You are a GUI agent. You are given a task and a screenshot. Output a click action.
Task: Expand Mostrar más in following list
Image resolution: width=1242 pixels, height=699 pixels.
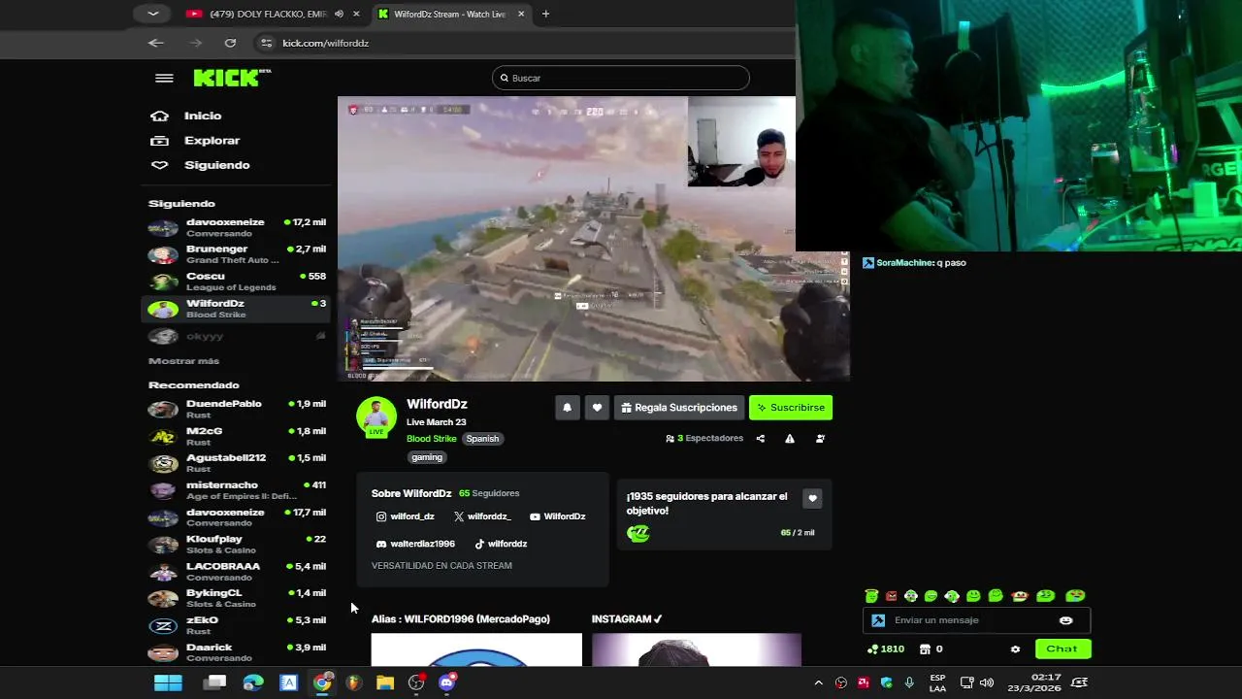(x=183, y=361)
